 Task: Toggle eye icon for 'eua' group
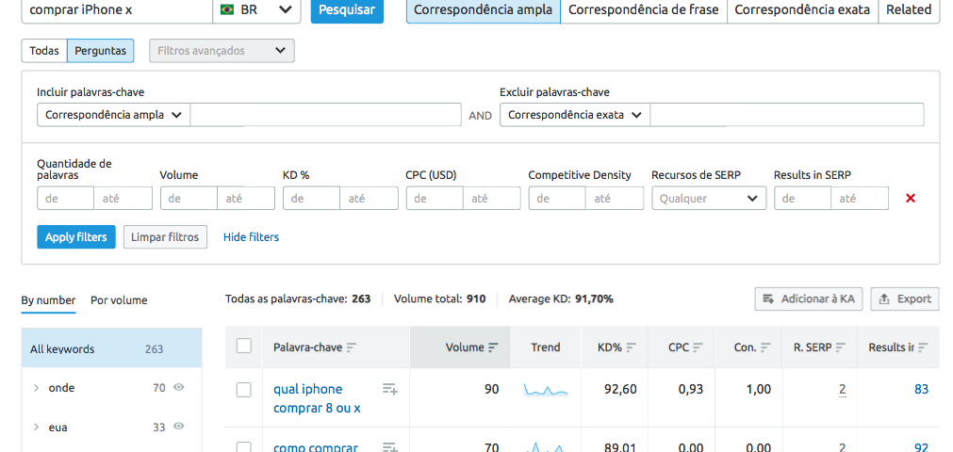click(x=179, y=427)
